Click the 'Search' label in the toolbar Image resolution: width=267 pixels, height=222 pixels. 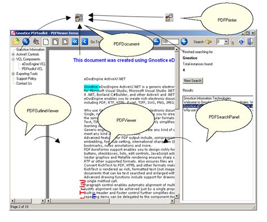tap(198, 42)
